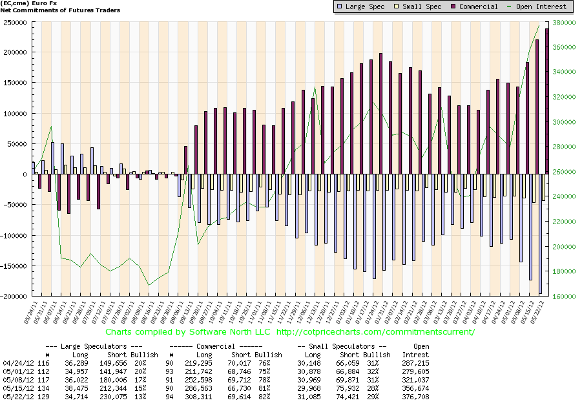Click the "Large Speculators" table header

click(x=94, y=346)
